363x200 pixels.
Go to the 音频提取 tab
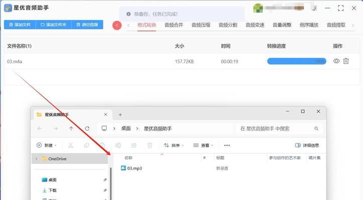[336, 25]
